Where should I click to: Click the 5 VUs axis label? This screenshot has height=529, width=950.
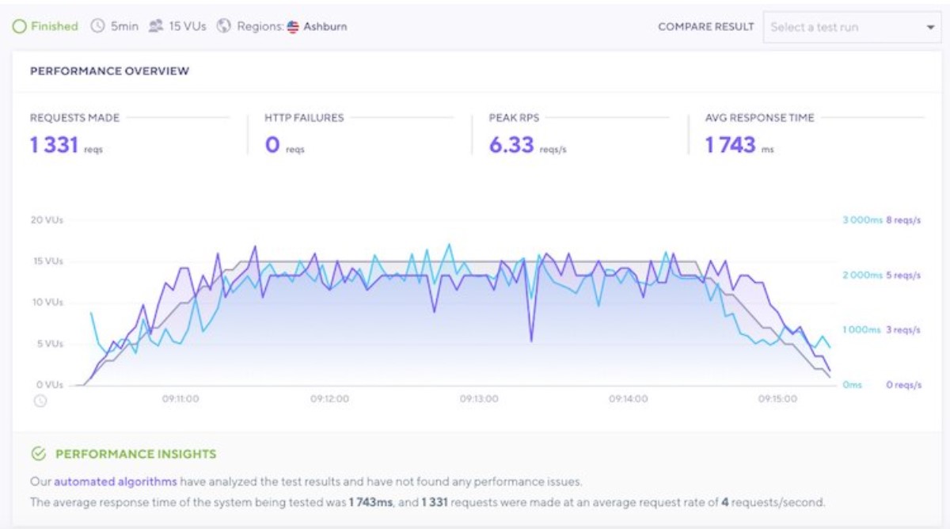49,343
